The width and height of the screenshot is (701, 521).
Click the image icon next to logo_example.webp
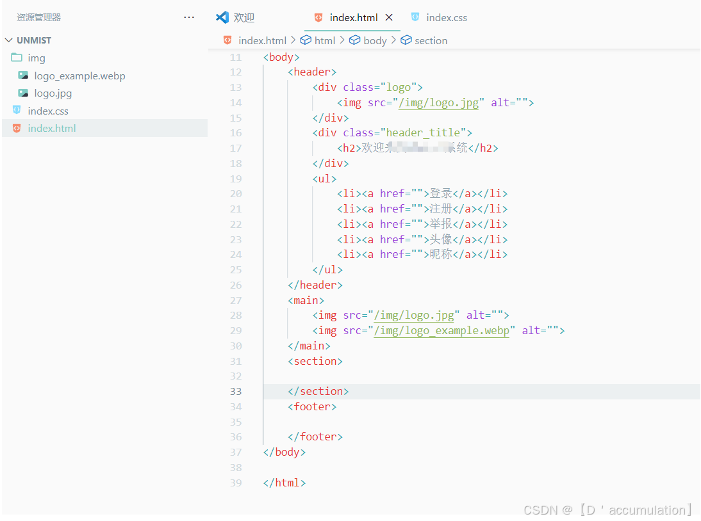(23, 76)
